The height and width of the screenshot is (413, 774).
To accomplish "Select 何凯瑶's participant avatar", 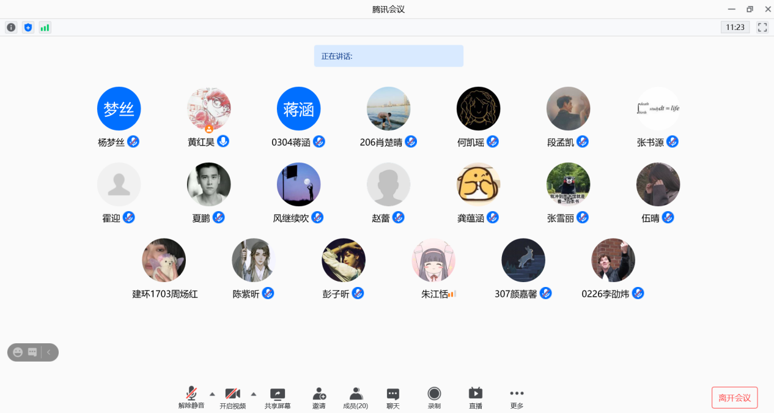I will pyautogui.click(x=478, y=109).
